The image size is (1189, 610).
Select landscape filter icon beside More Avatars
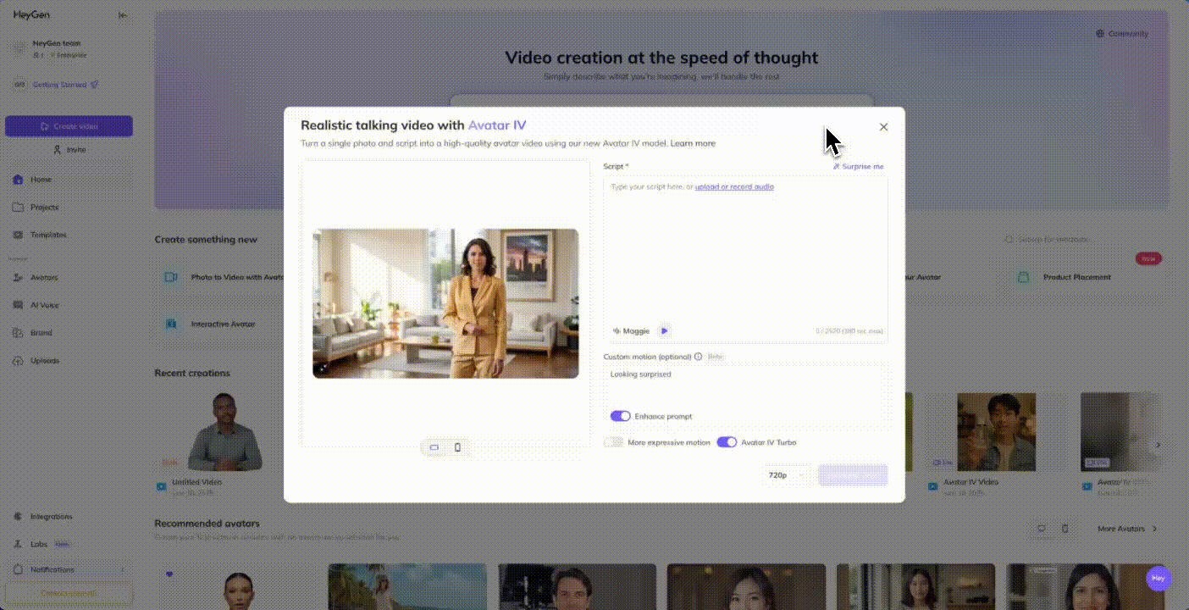[x=1042, y=529]
